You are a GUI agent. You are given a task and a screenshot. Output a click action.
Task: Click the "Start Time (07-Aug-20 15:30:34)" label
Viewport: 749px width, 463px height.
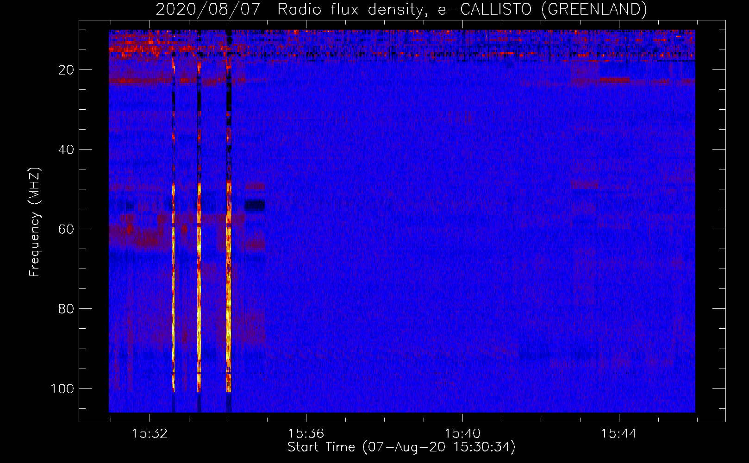click(401, 447)
